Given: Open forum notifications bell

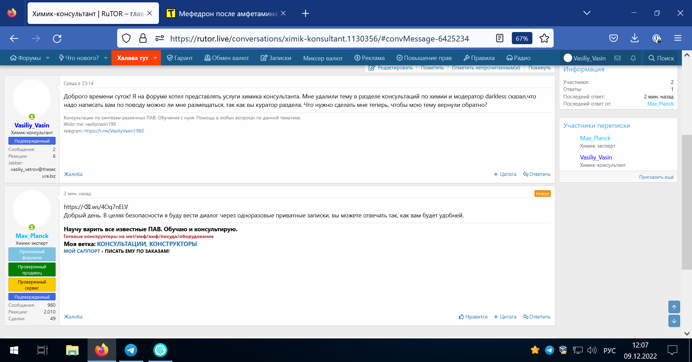Looking at the screenshot, I should click(633, 58).
